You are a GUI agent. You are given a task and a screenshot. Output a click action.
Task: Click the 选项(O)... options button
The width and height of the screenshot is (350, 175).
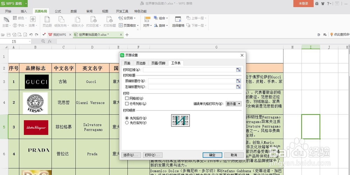131,155
